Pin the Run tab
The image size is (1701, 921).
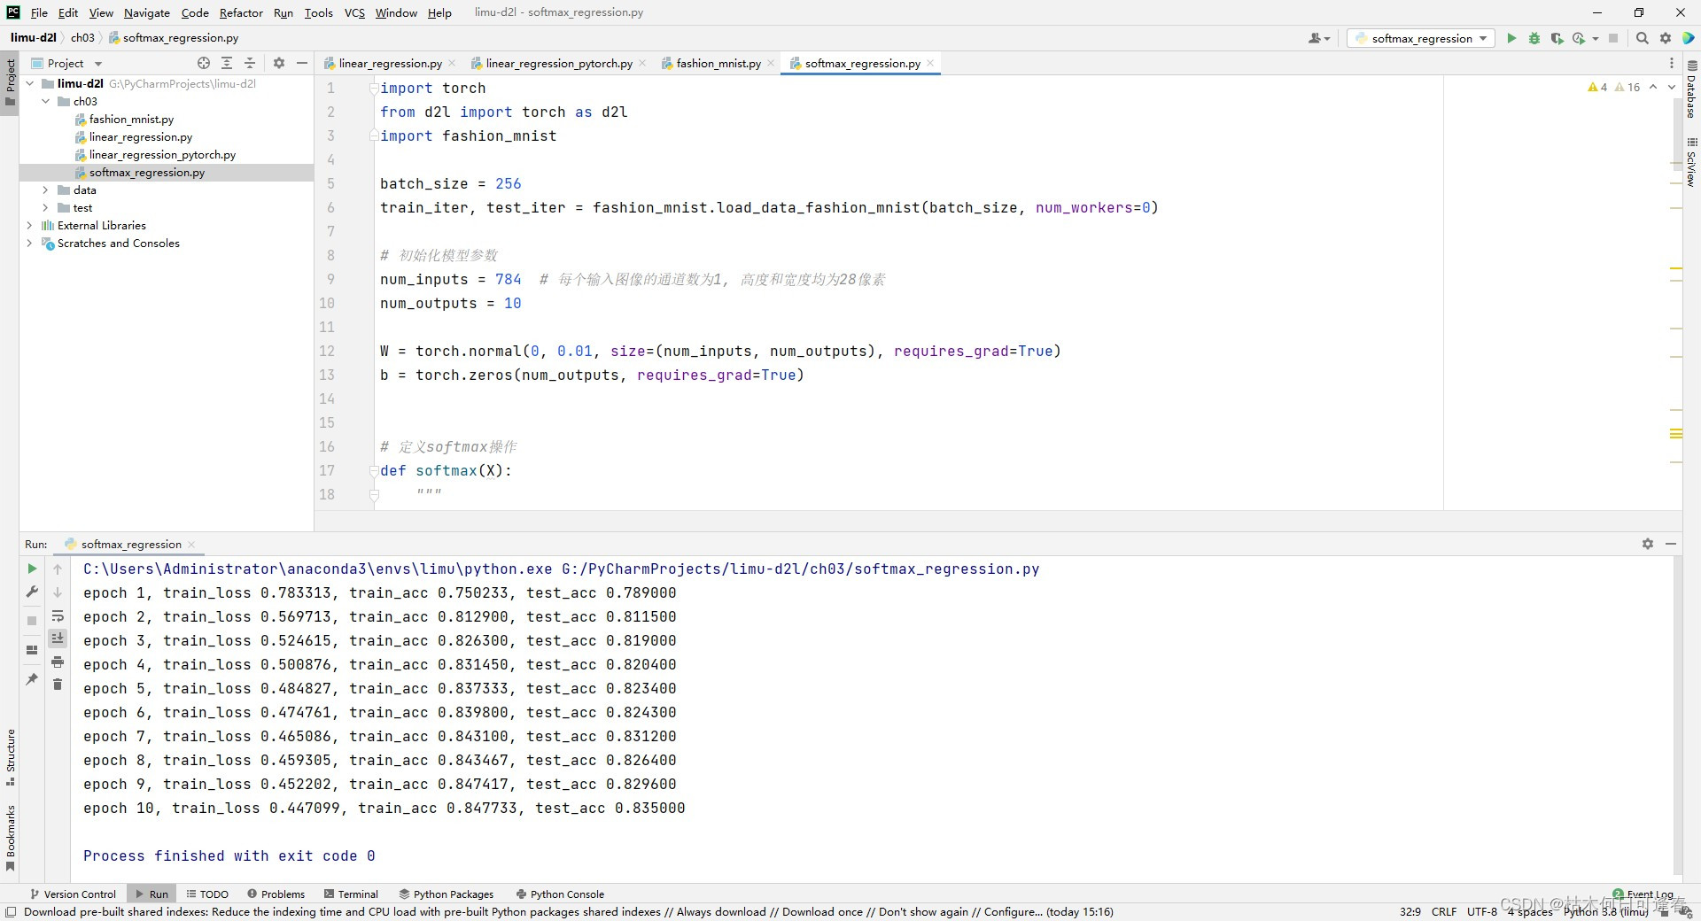pos(32,679)
